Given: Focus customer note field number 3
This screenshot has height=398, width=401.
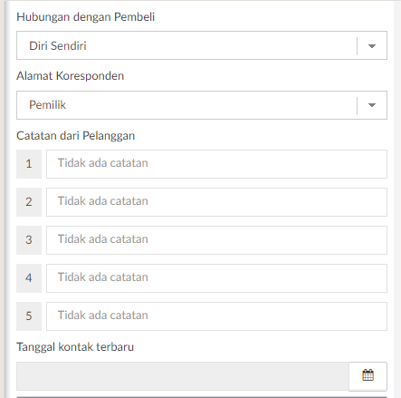Looking at the screenshot, I should [x=216, y=240].
